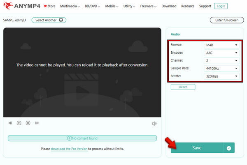Open the Resource page
Viewport: 247px width, 165px height.
(188, 6)
